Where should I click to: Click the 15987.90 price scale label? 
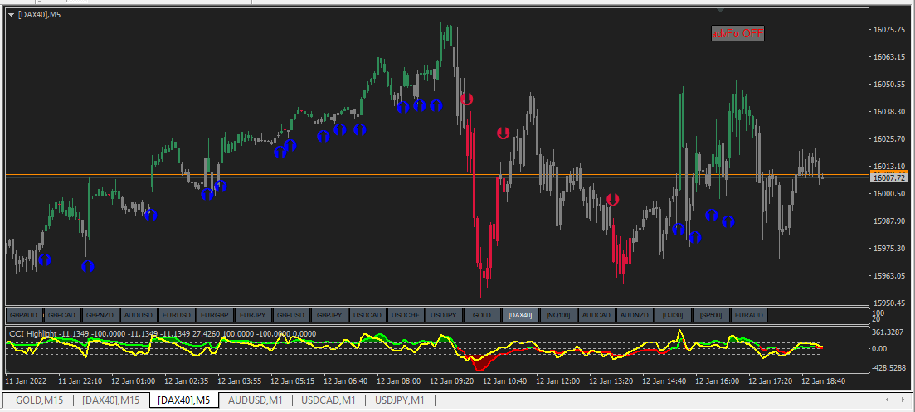coord(889,221)
